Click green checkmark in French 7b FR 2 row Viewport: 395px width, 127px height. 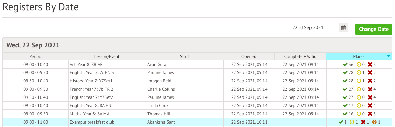pyautogui.click(x=345, y=89)
